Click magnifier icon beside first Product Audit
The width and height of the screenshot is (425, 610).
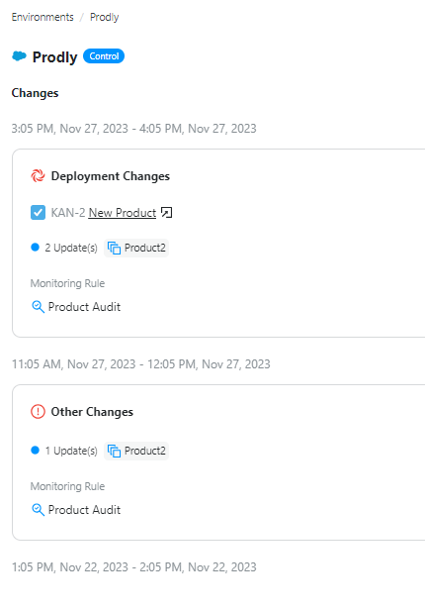point(38,307)
